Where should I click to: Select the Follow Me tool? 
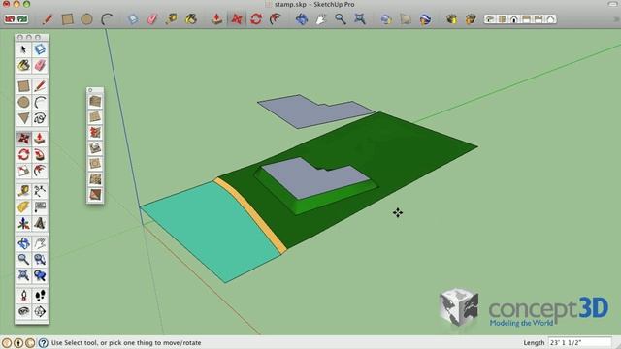click(x=40, y=154)
